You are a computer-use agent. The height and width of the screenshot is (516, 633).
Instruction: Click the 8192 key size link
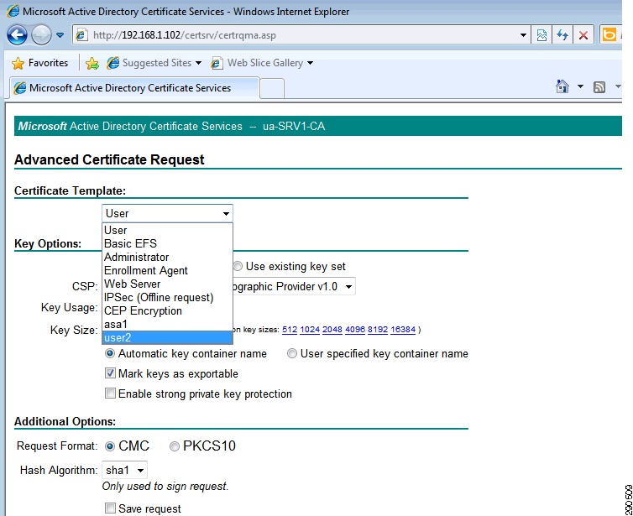[378, 330]
